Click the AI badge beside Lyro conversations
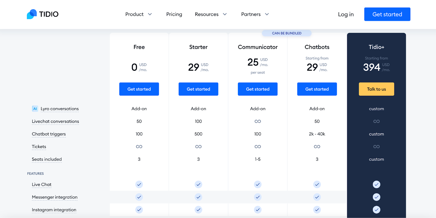 click(x=35, y=109)
